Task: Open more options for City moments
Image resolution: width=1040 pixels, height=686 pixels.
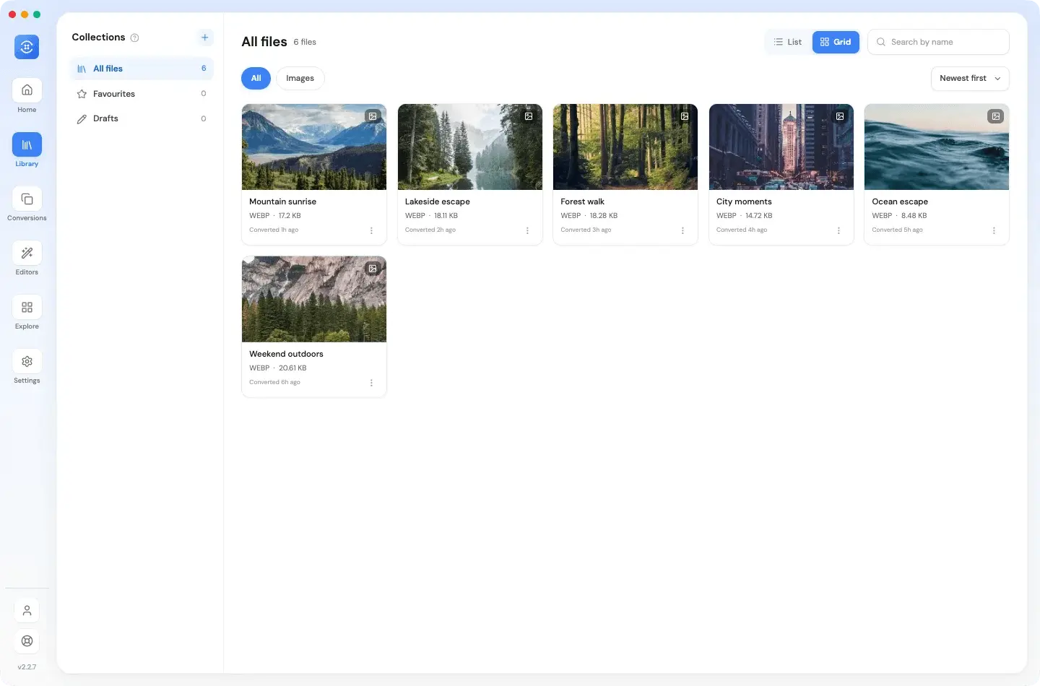Action: (838, 230)
